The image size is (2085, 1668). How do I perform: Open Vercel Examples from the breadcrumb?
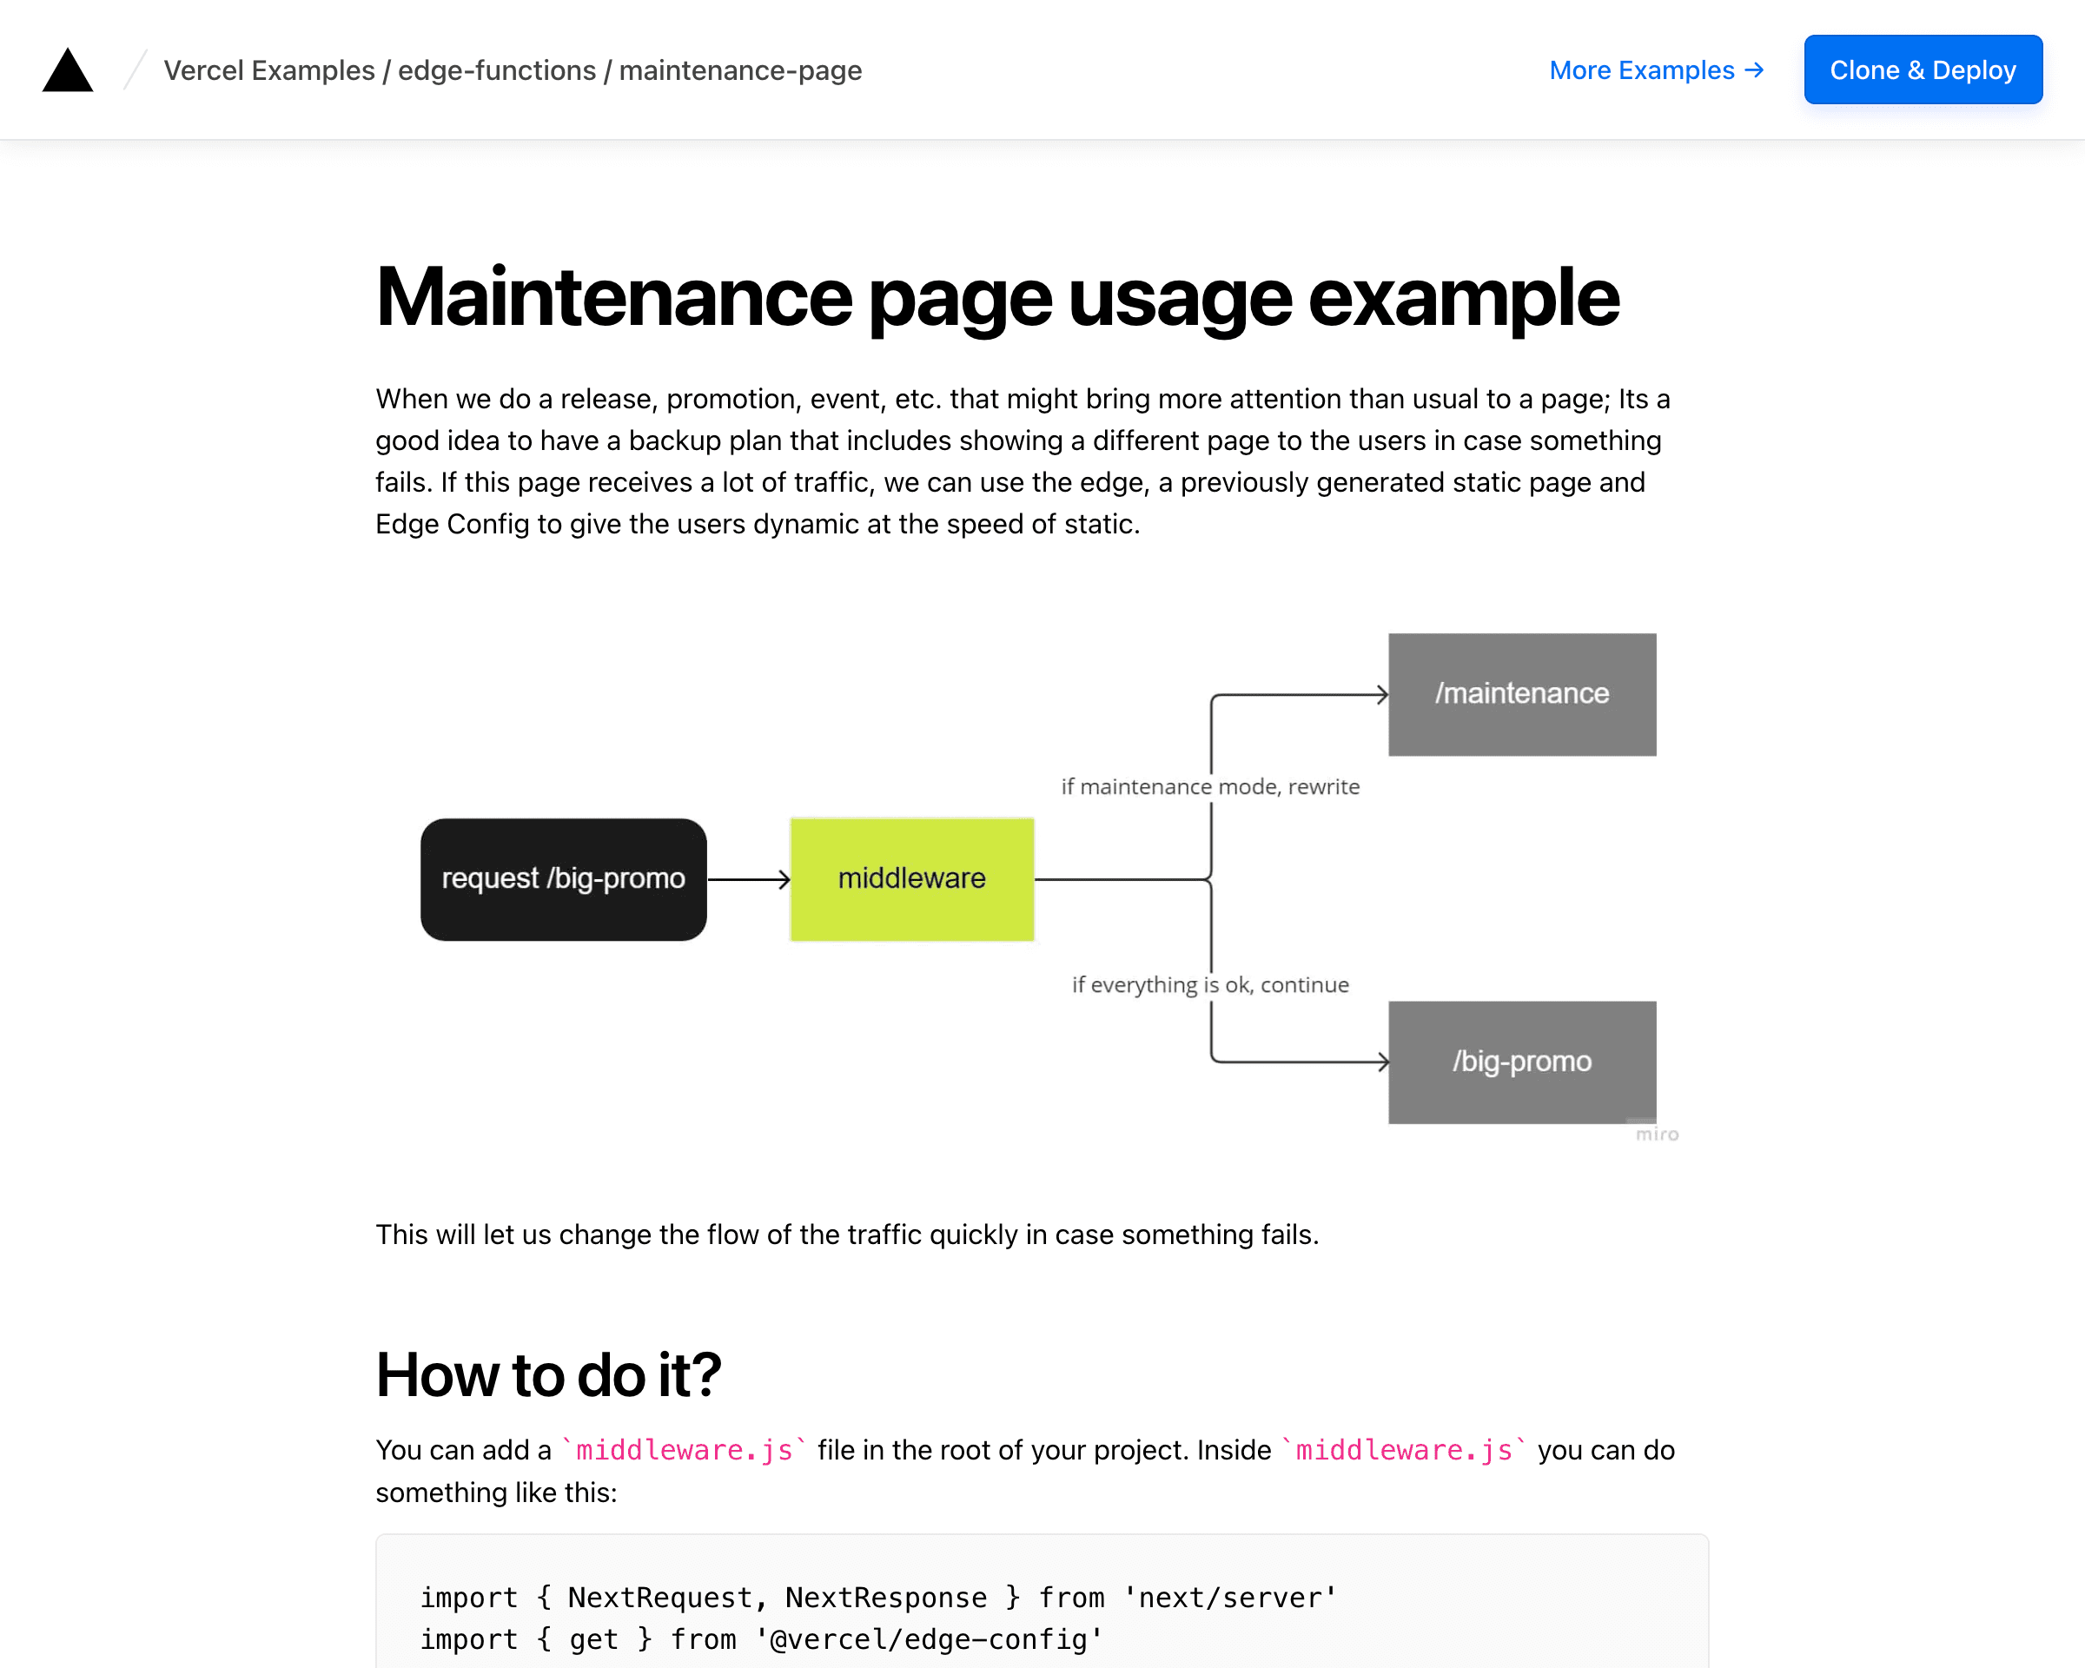(x=268, y=70)
